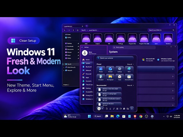Click the Explorer up-directory arrow
183x137 pixels.
(x=73, y=30)
